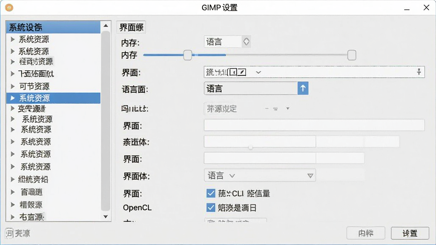Expand the 组统资绍 tree node arrow
This screenshot has height=245, width=436.
pos(12,179)
